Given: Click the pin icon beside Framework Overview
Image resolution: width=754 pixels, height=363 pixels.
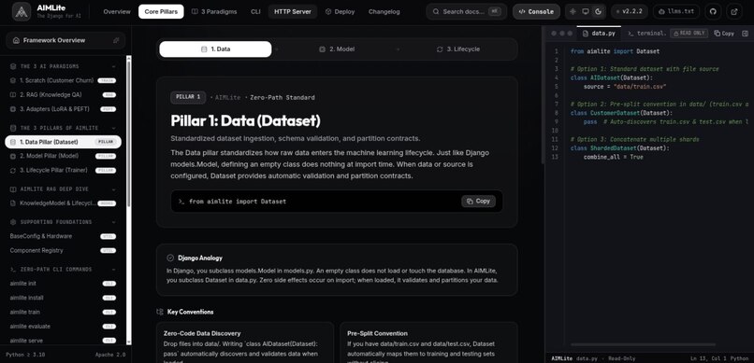Looking at the screenshot, I should [x=116, y=40].
